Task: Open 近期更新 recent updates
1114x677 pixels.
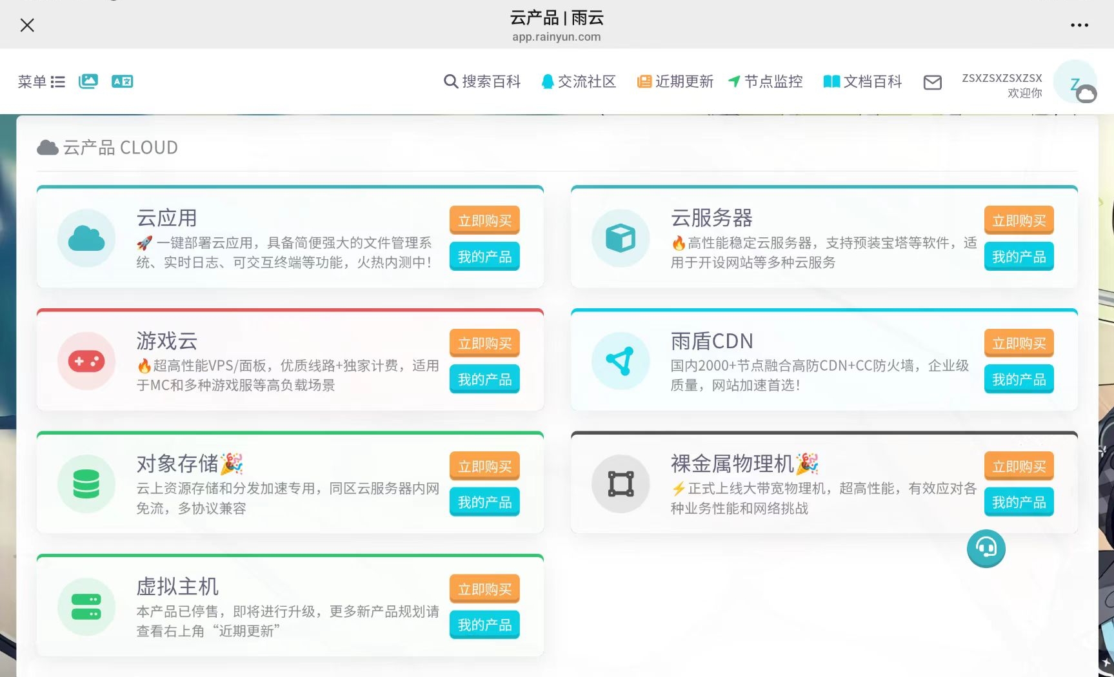Action: (675, 82)
